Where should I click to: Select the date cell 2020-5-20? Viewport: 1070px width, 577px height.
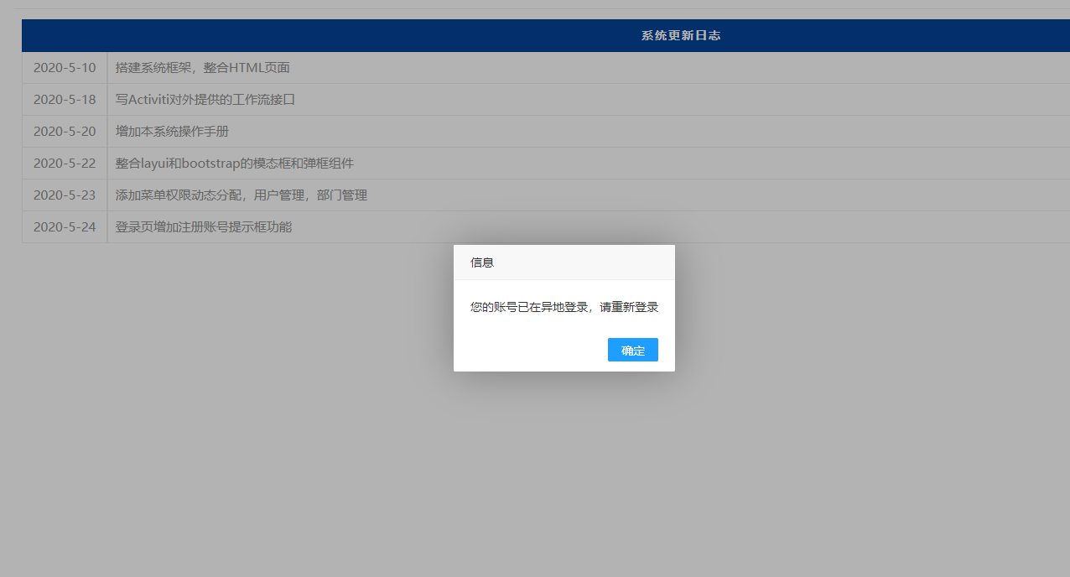coord(65,132)
